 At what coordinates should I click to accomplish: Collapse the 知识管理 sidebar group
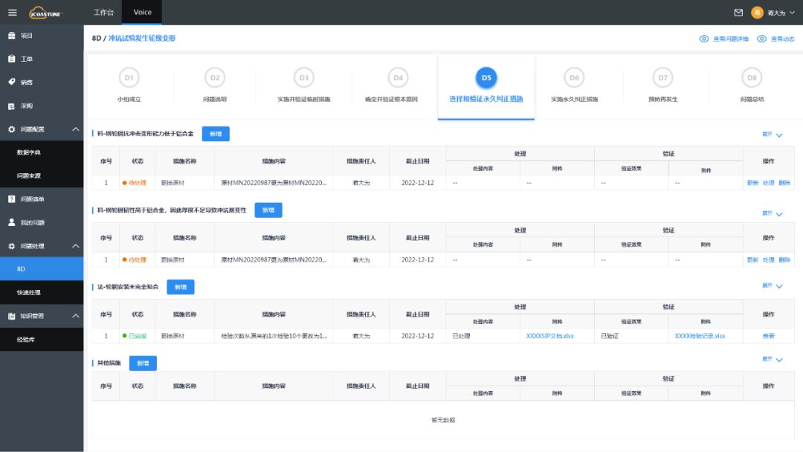pos(76,316)
